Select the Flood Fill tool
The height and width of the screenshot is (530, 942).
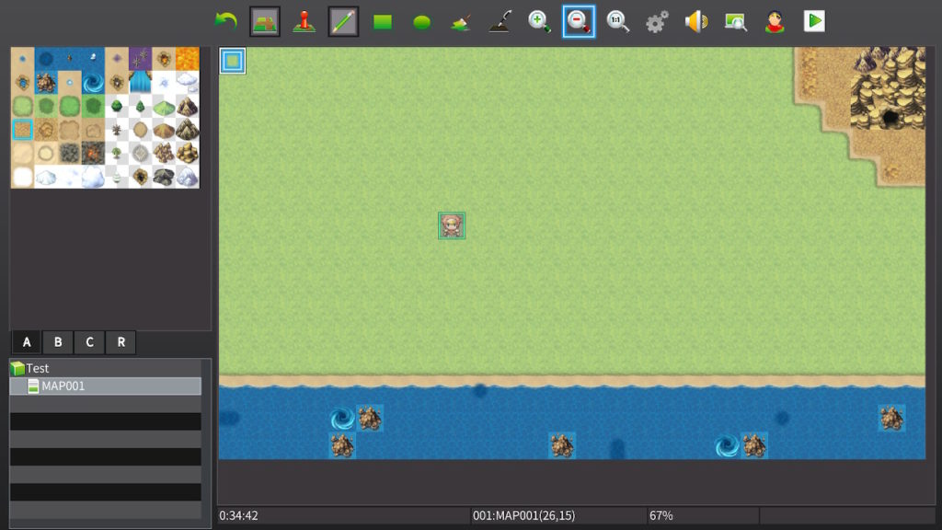tap(461, 21)
